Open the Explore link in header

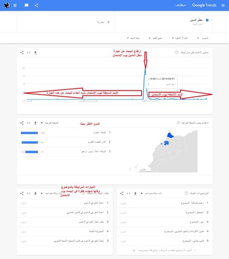(x=180, y=5)
